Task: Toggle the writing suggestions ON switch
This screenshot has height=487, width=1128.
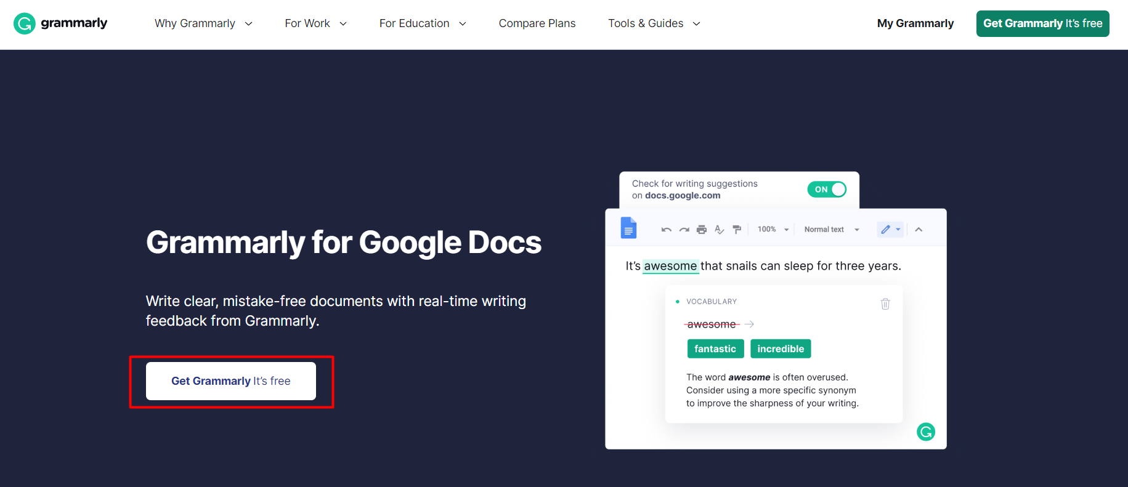Action: (827, 190)
